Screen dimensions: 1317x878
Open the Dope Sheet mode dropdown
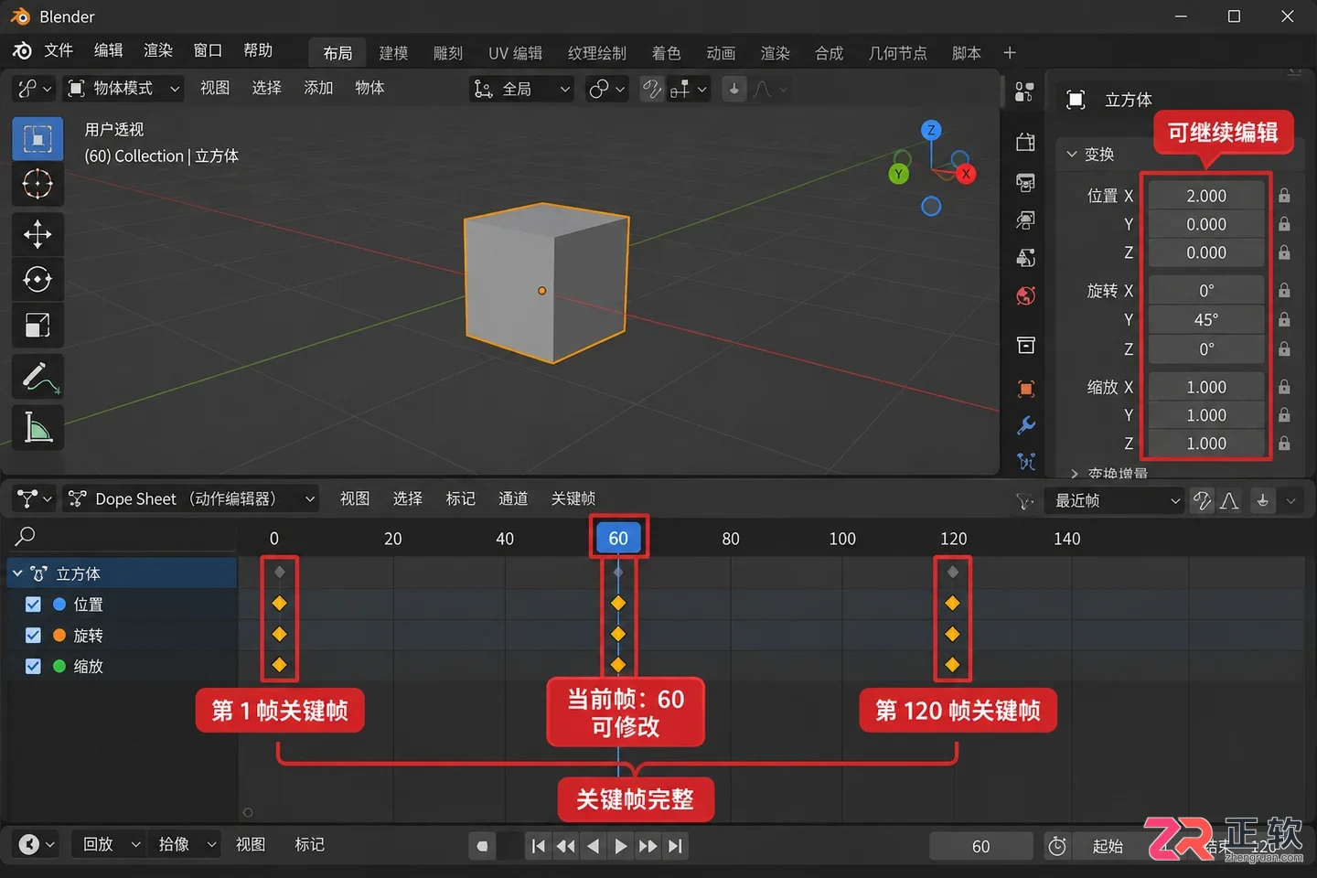point(191,498)
